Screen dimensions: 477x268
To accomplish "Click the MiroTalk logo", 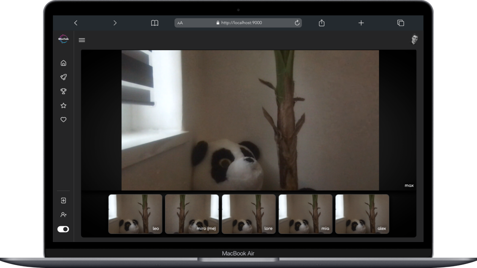I will [x=63, y=39].
